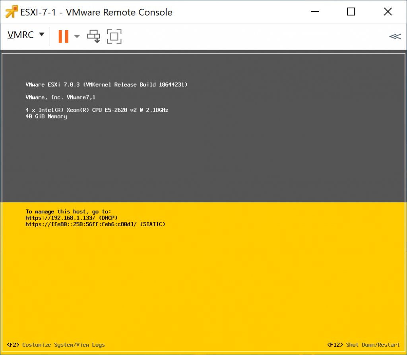Click the '40 GiB Memory' text
The height and width of the screenshot is (355, 407).
(46, 116)
